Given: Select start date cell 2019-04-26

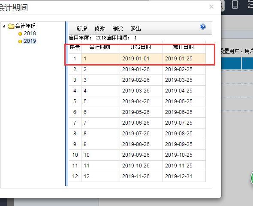Looking at the screenshot, I should pos(141,102).
